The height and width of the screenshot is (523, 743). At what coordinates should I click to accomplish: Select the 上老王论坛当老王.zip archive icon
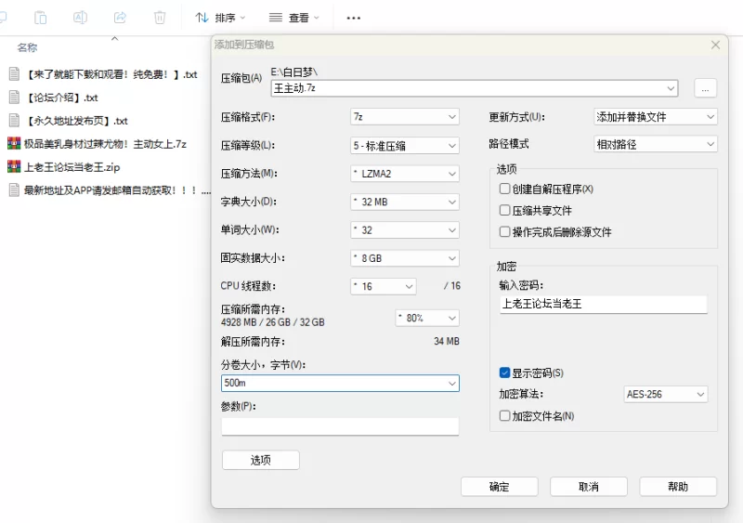pos(14,167)
